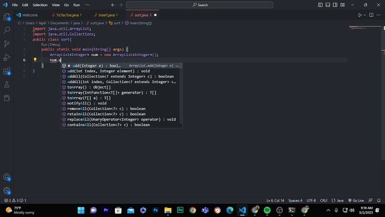Switch to the TicTacToe.java tab

coord(67,15)
